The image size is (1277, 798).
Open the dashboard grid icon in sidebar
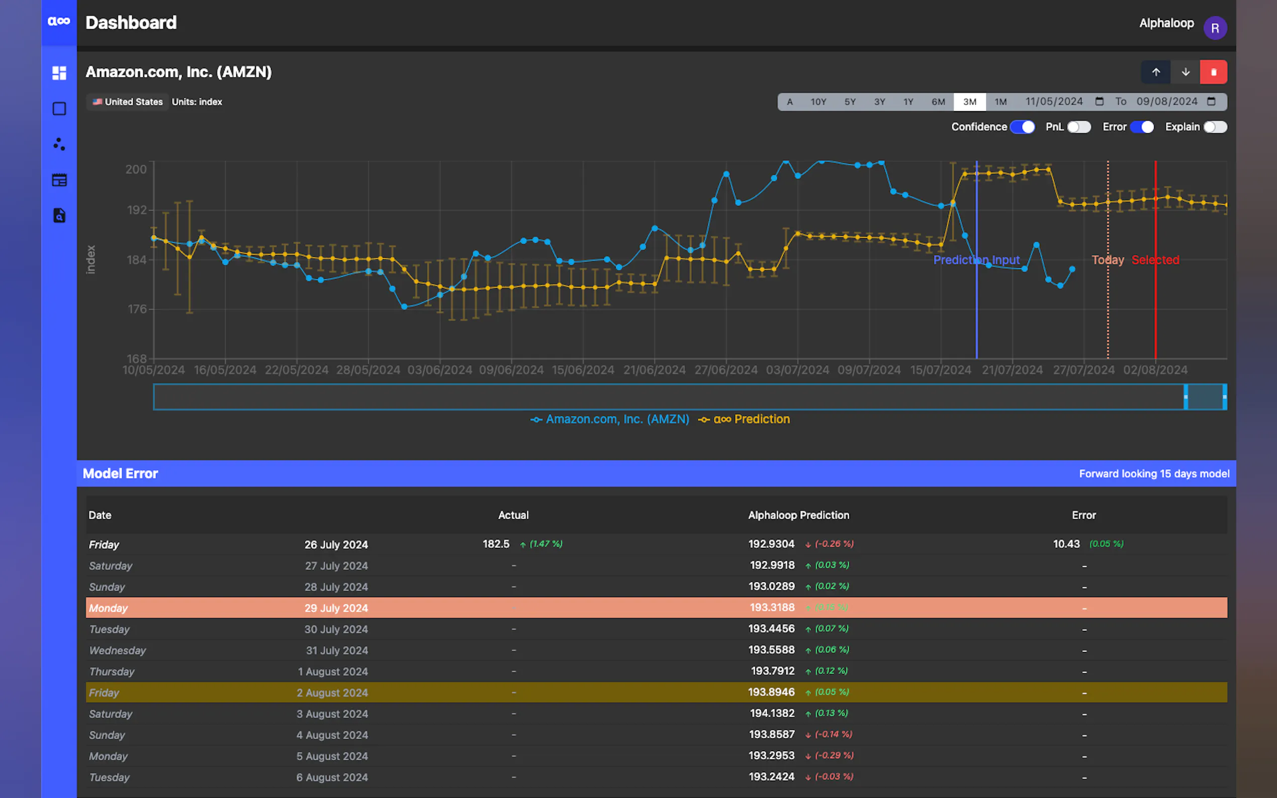click(x=59, y=73)
